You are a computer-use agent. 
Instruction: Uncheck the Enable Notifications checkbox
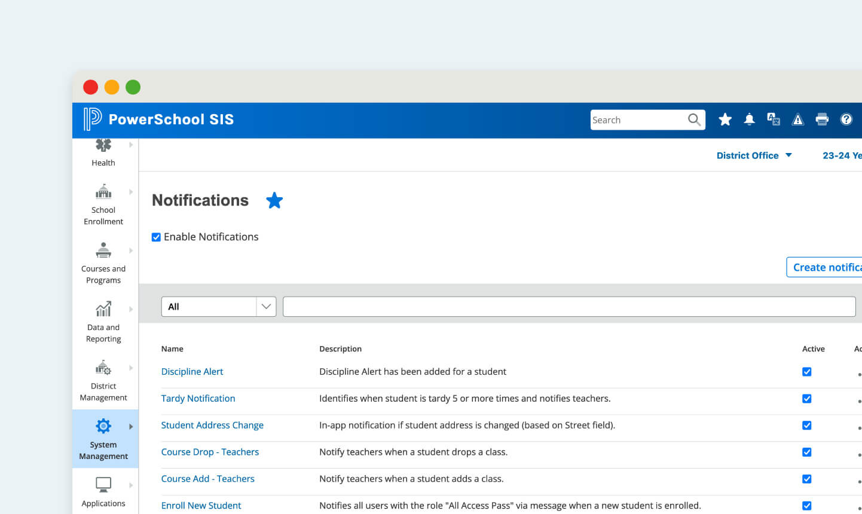pos(157,237)
